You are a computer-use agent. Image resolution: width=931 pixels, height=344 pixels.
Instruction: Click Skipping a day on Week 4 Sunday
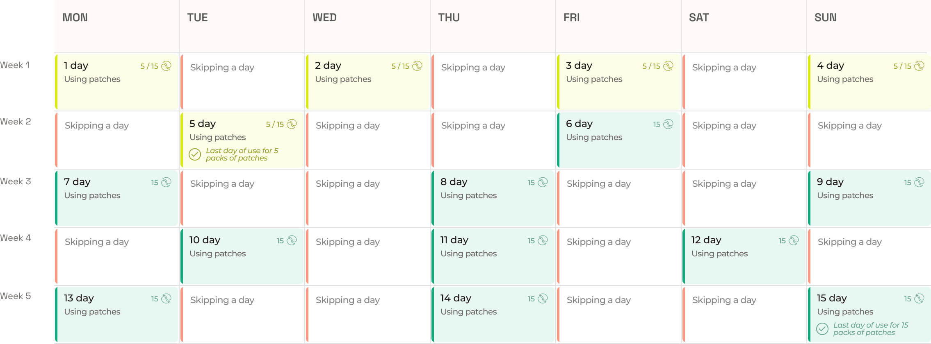pos(849,242)
